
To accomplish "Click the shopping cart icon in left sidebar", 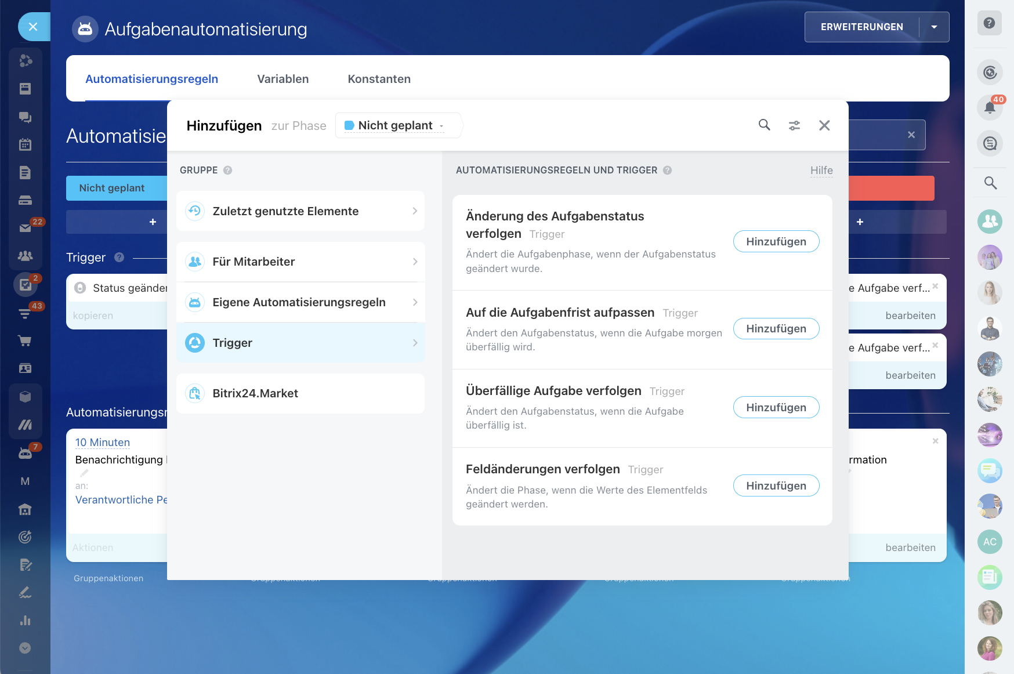I will 25,340.
